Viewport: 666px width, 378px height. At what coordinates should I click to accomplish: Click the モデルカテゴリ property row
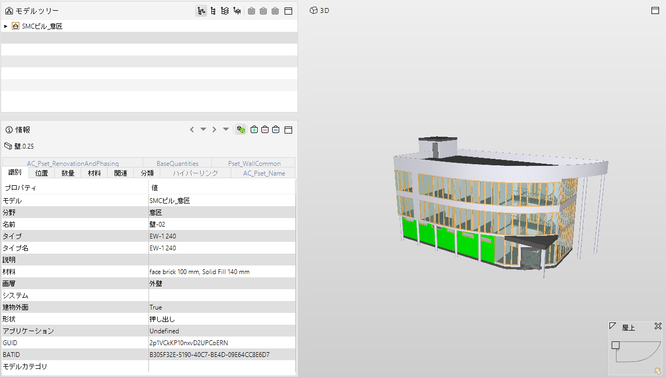[x=148, y=367]
